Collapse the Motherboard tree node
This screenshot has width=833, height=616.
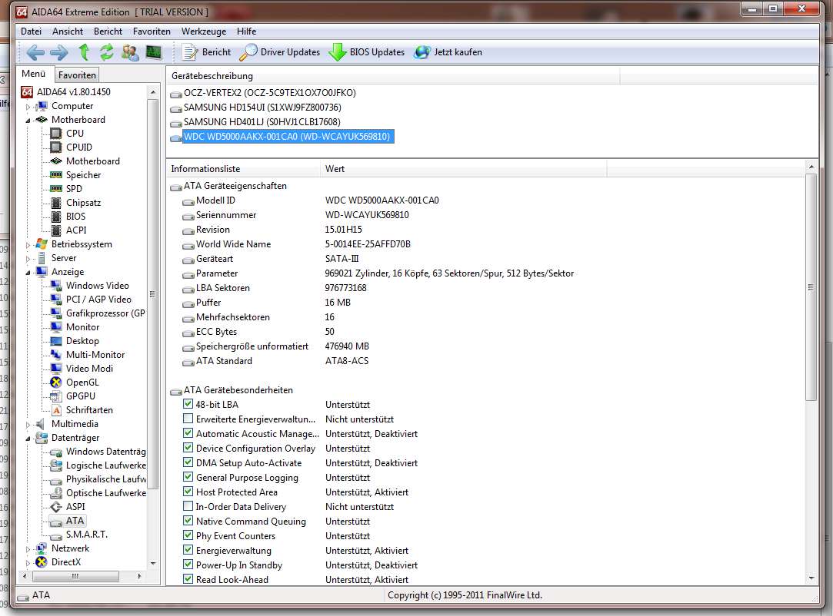tap(28, 121)
